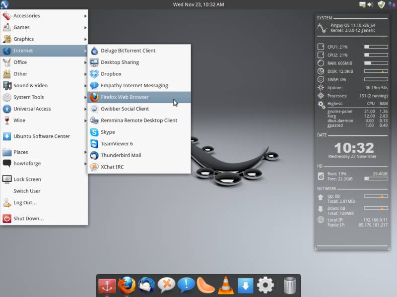This screenshot has width=397, height=297.
Task: Choose Firefox Web Browser menu entry
Action: 139,97
